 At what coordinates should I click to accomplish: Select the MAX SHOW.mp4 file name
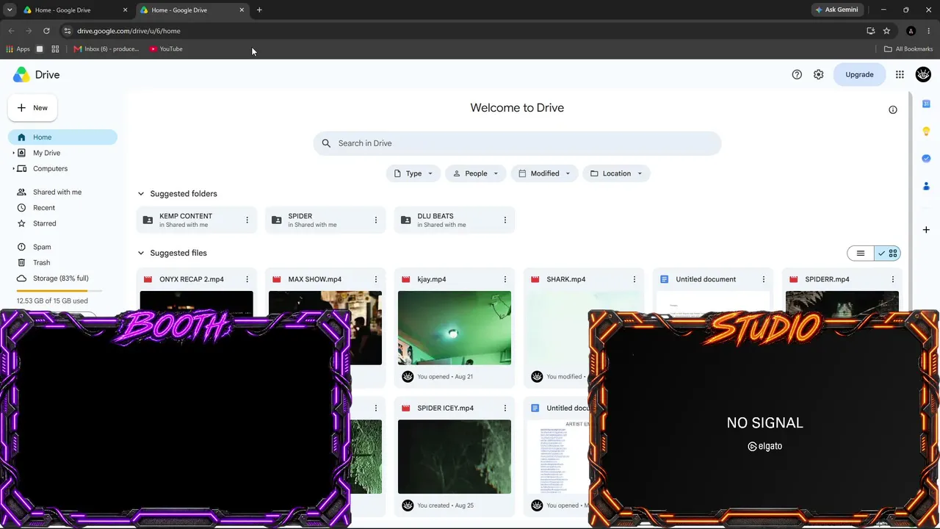point(315,279)
